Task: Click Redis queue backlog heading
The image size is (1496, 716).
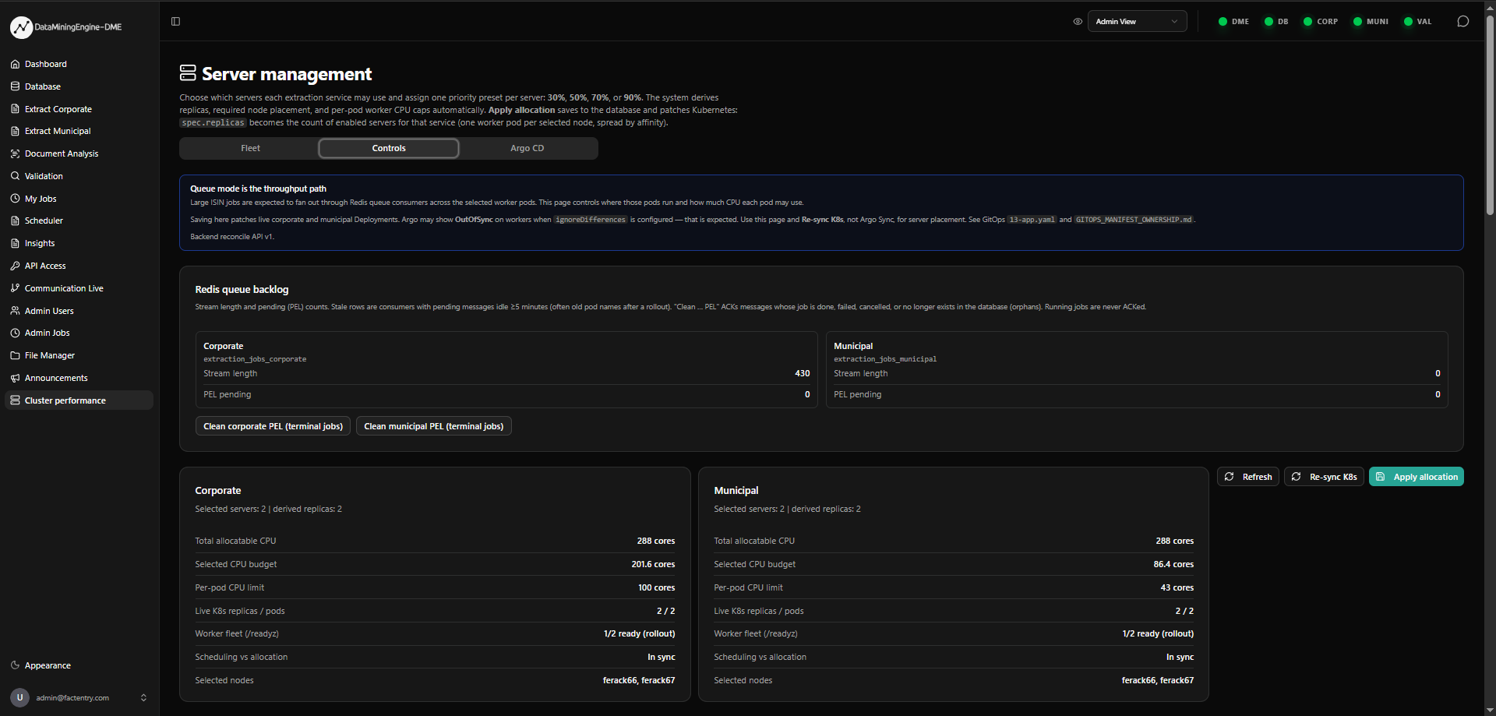Action: point(242,289)
